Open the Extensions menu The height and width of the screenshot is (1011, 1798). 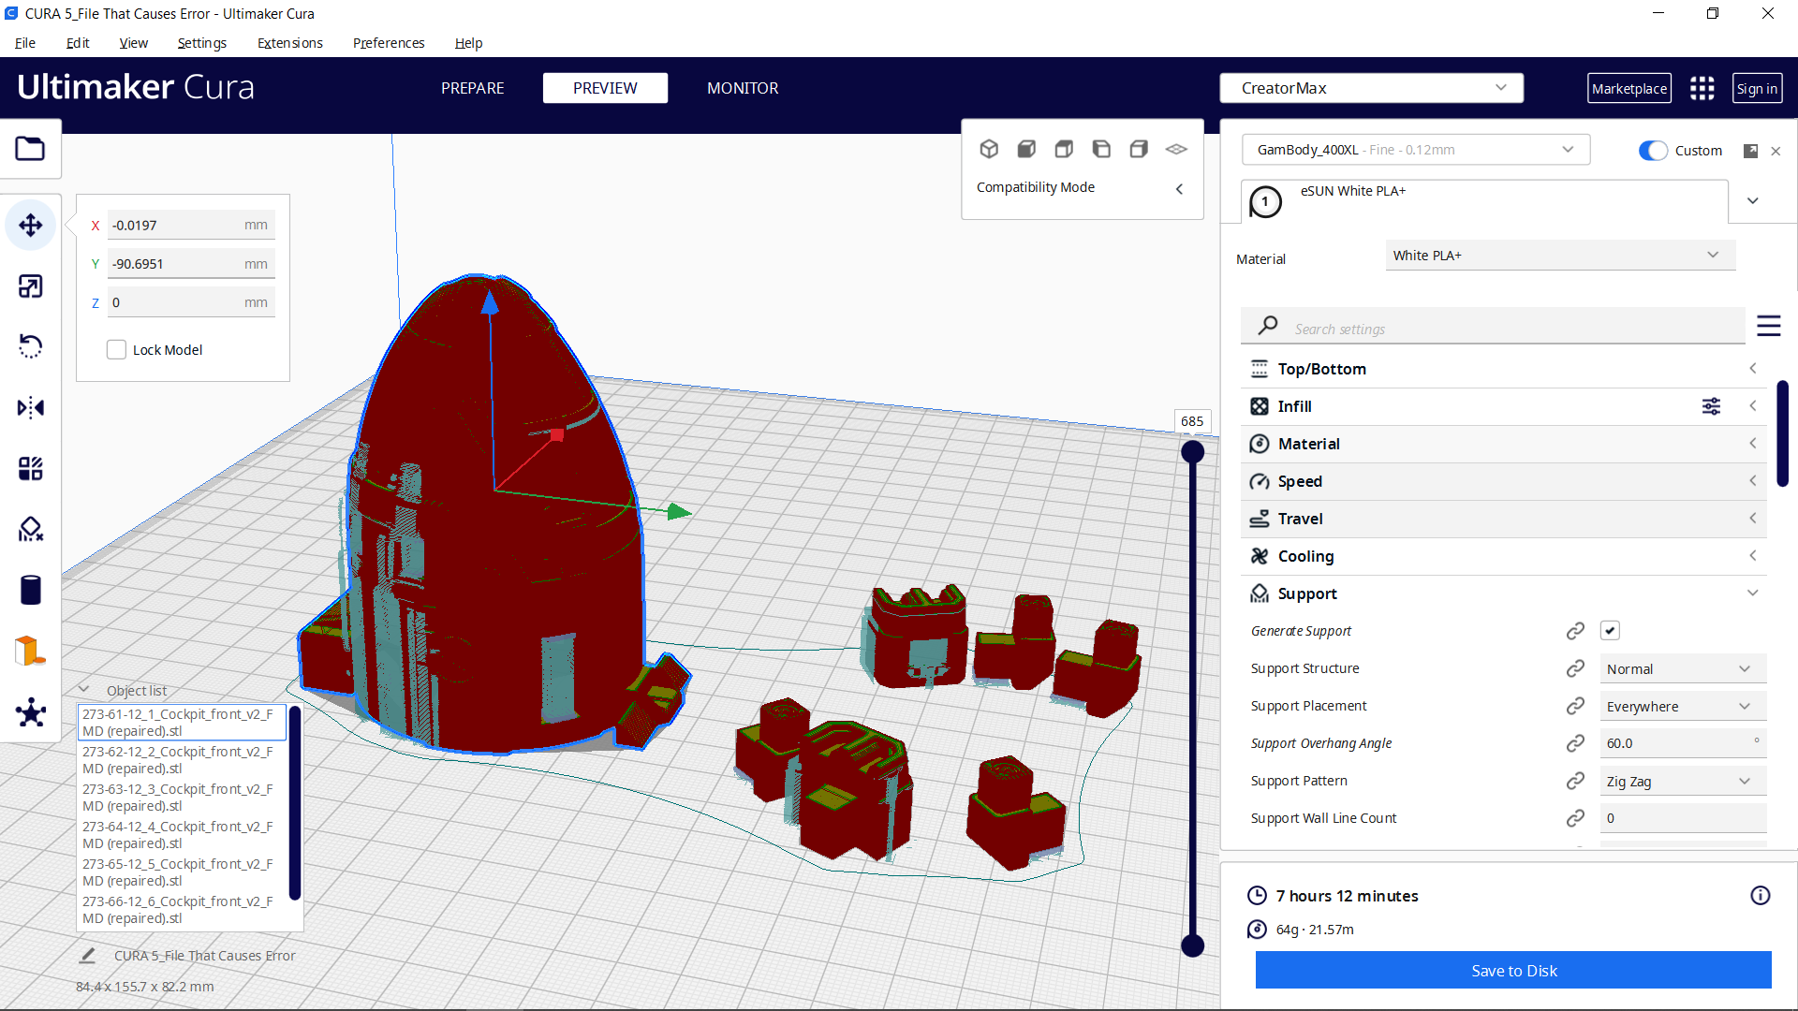290,43
